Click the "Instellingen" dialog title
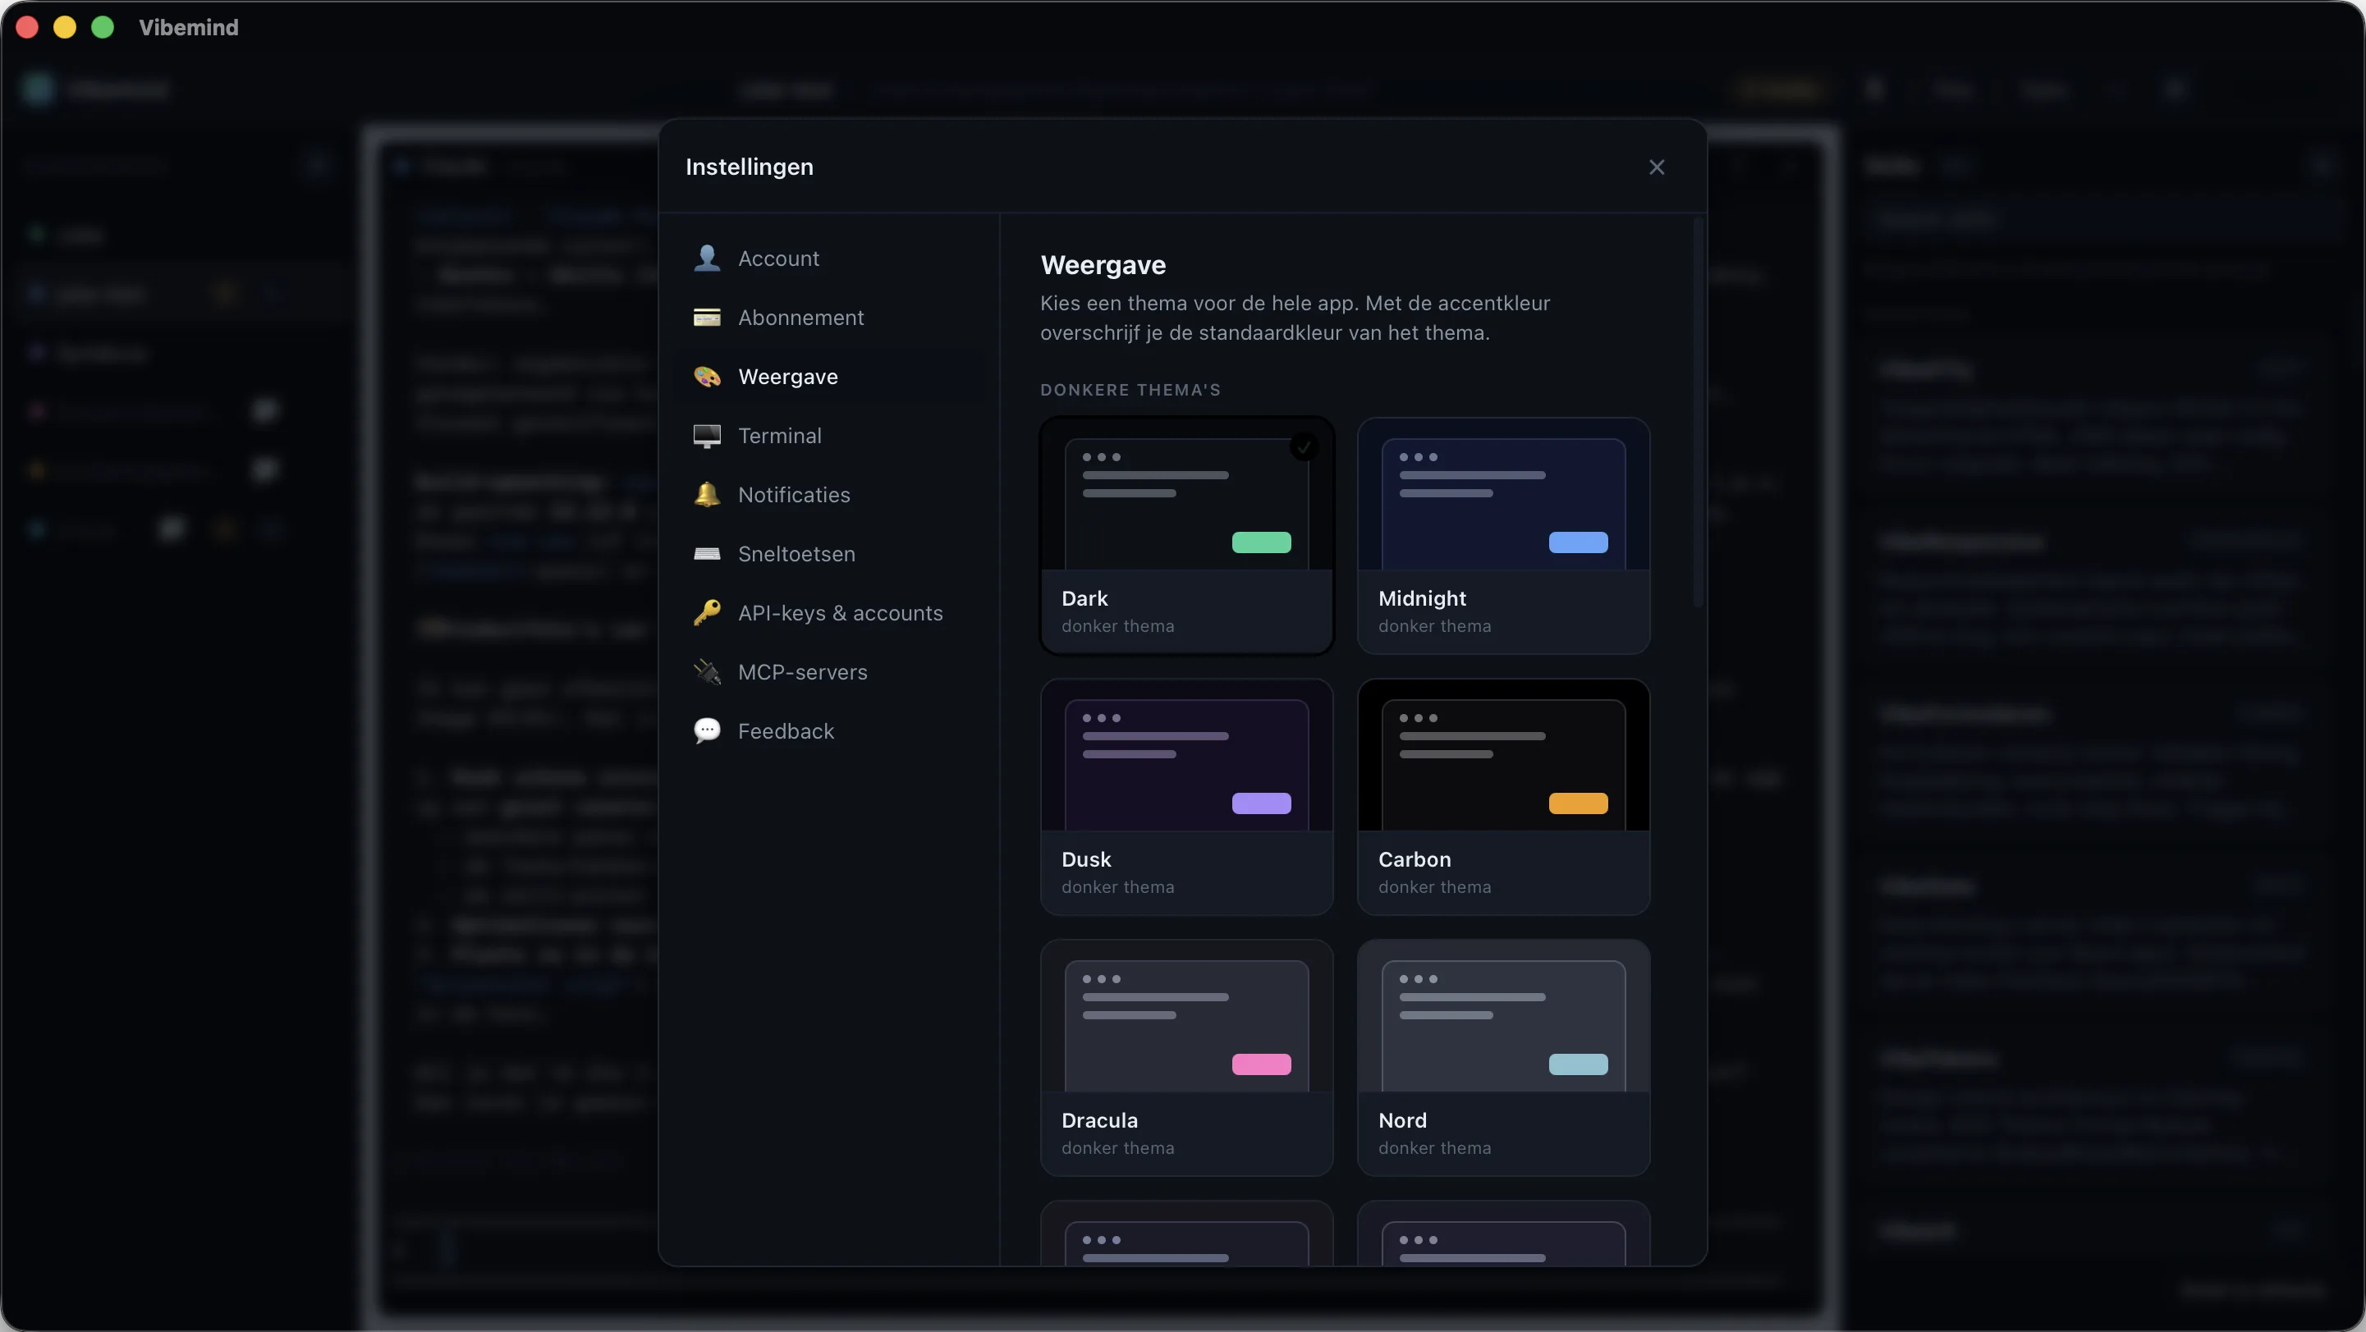This screenshot has width=2366, height=1332. pyautogui.click(x=750, y=167)
